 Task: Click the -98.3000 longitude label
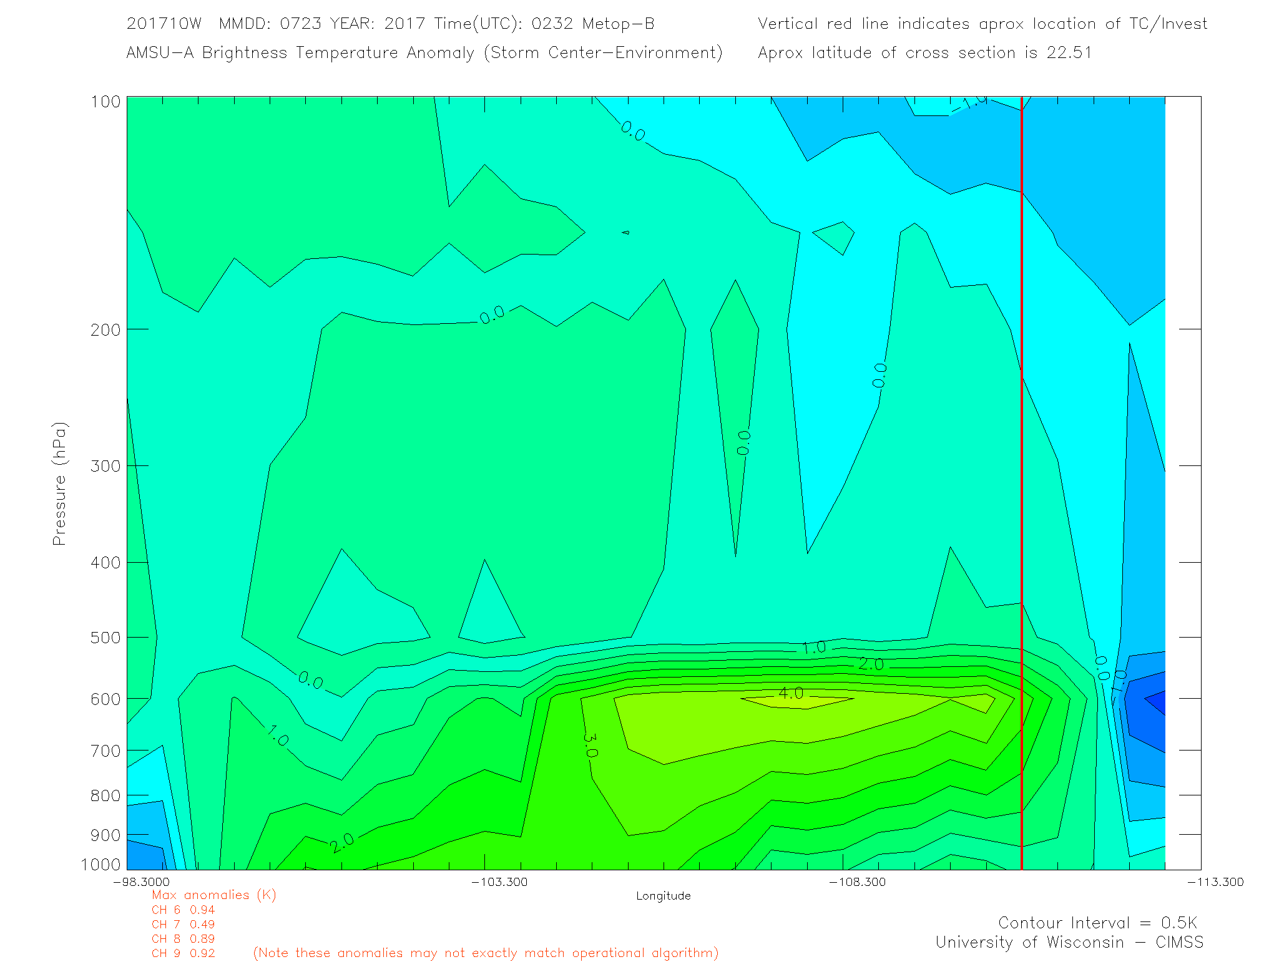tap(141, 882)
